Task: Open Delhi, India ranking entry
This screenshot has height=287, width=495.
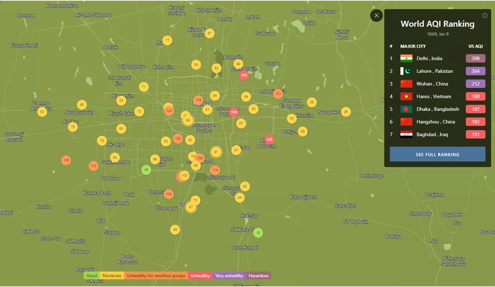Action: (429, 59)
